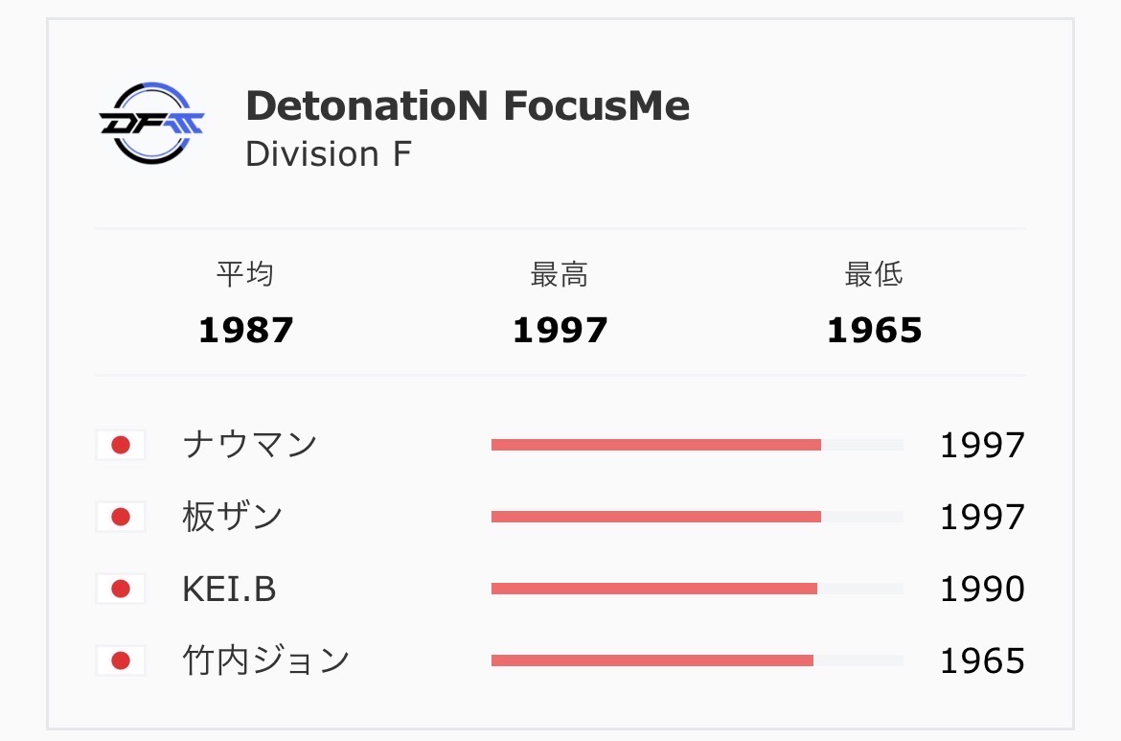Click the 平均 value 1987
The width and height of the screenshot is (1121, 741).
click(246, 331)
